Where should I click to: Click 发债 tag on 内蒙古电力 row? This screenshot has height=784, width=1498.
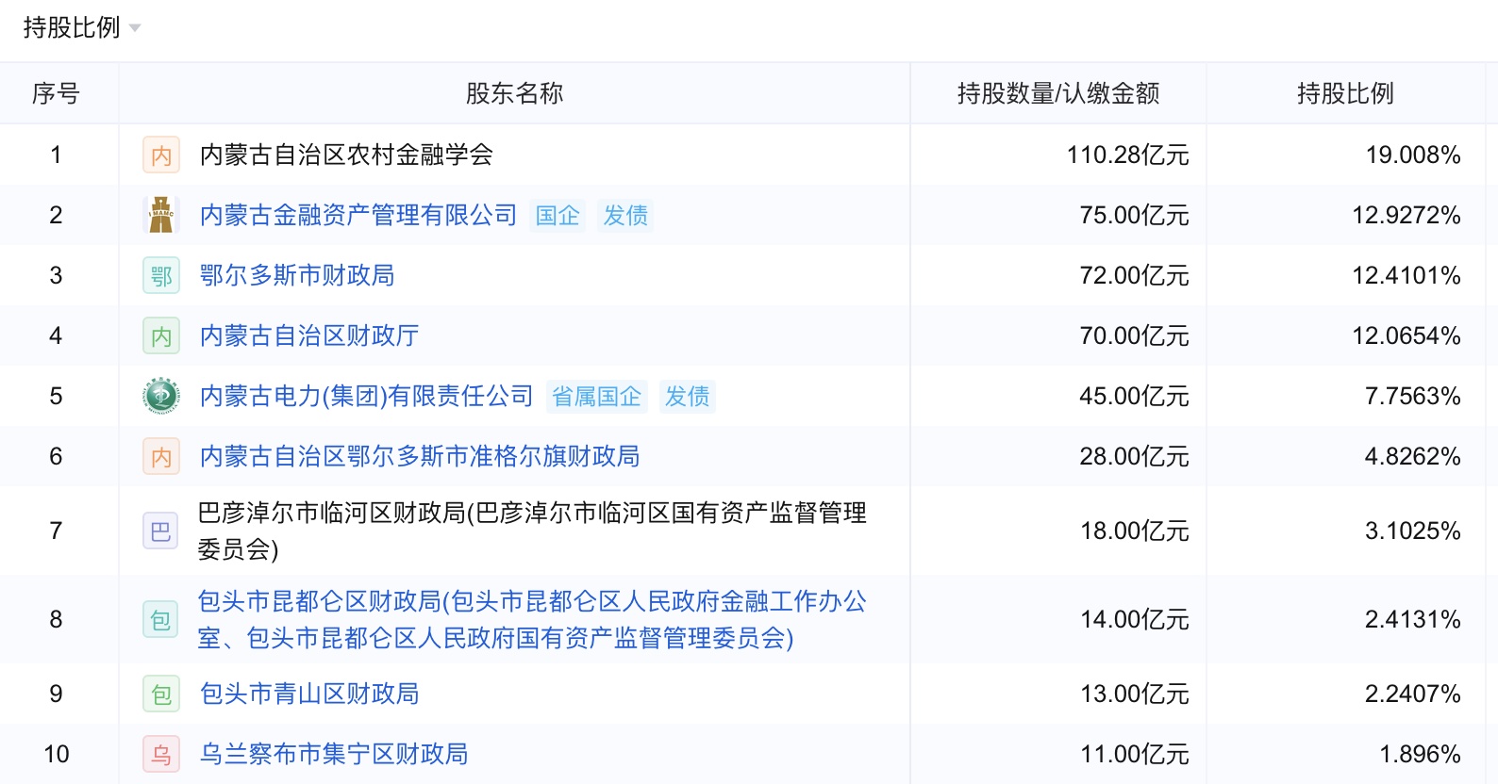coord(688,397)
